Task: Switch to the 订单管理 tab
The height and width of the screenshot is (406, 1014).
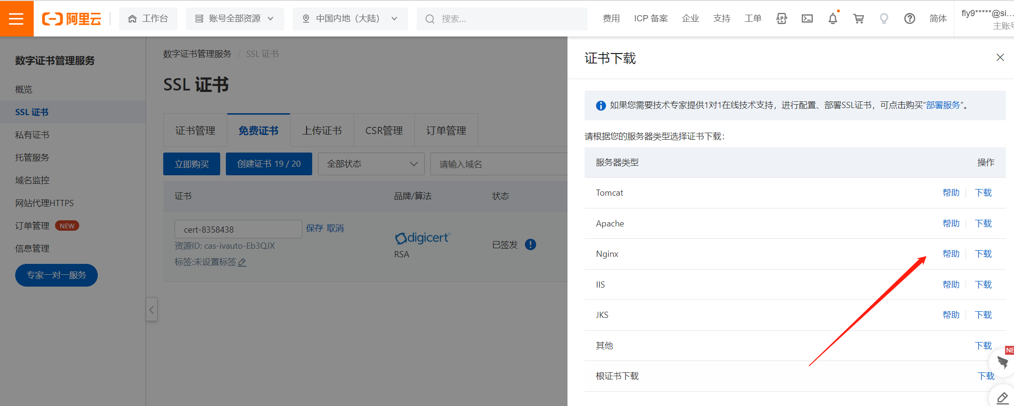Action: tap(446, 130)
